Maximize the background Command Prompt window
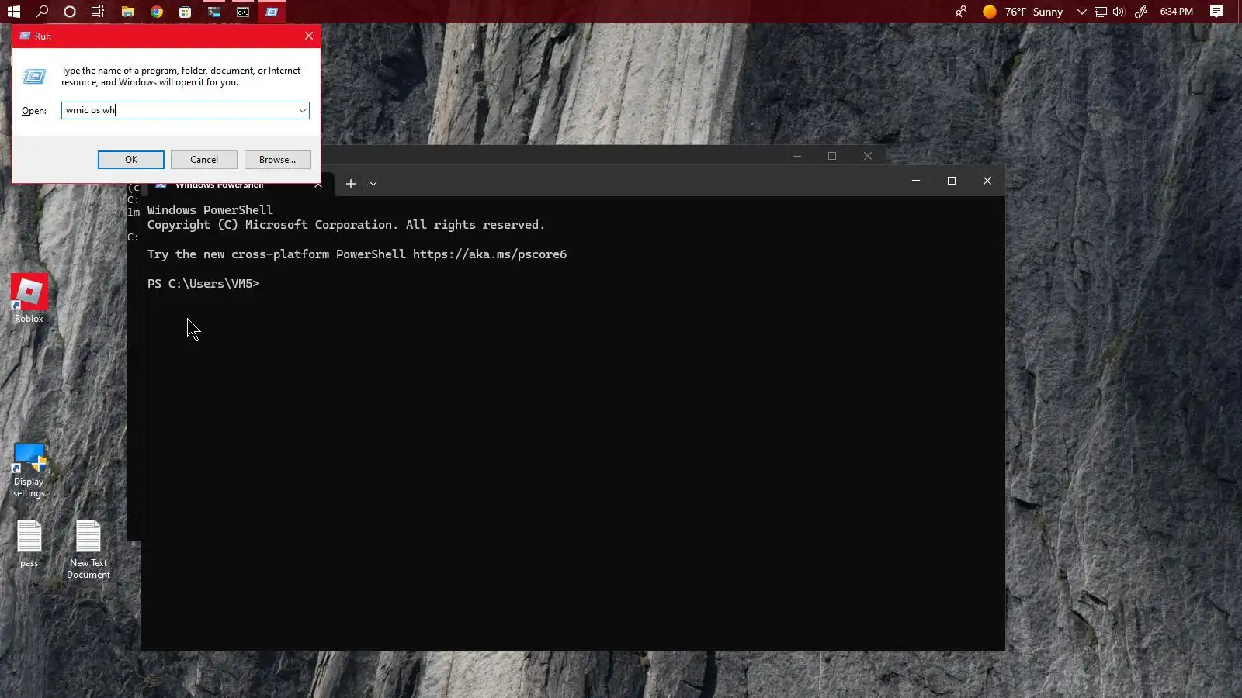Image resolution: width=1242 pixels, height=698 pixels. click(x=832, y=156)
